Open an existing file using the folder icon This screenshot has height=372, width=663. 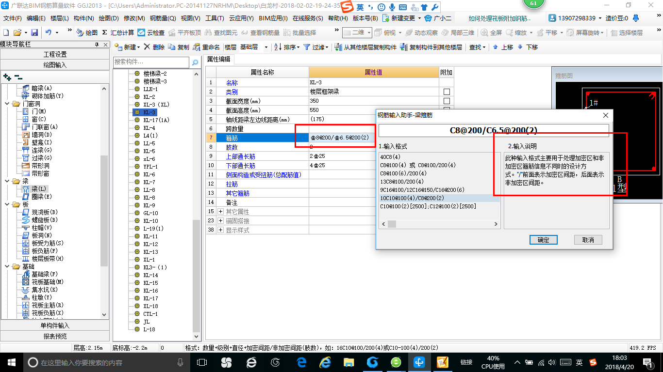[17, 32]
